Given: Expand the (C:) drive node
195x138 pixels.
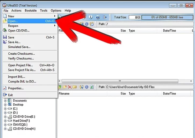Looking at the screenshot, I should (5, 109).
